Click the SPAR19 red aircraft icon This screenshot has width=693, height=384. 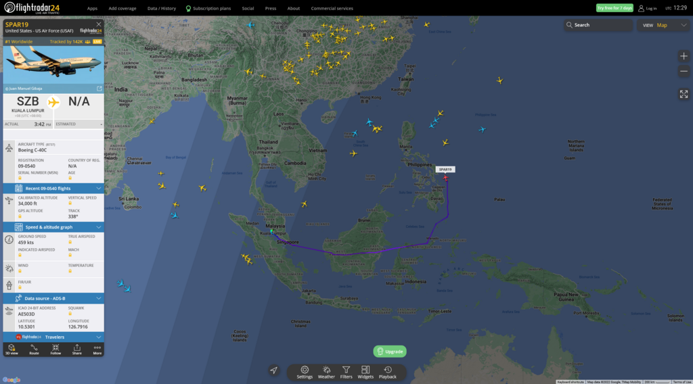445,177
